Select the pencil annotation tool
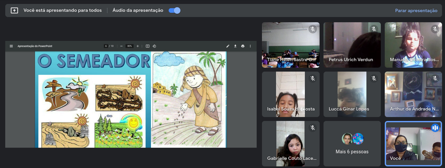Screen dimensions: 445x168 (x=228, y=46)
